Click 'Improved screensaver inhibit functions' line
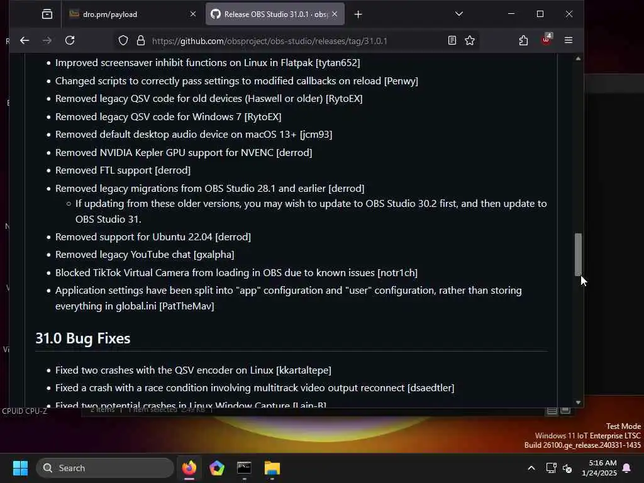The height and width of the screenshot is (483, 644). pyautogui.click(x=208, y=63)
